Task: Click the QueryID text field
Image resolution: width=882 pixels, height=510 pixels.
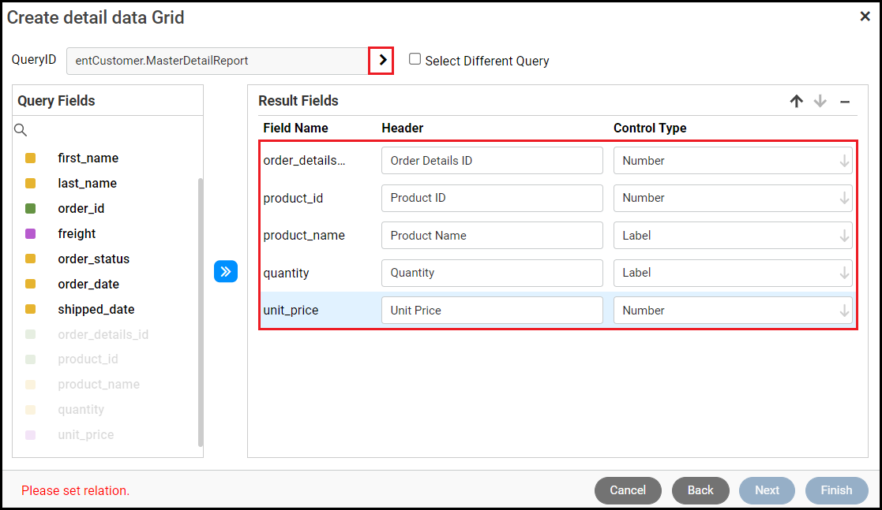Action: click(x=217, y=61)
